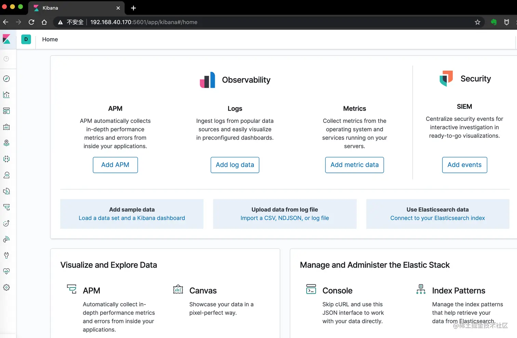
Task: Close the Kibana tab
Action: point(118,8)
